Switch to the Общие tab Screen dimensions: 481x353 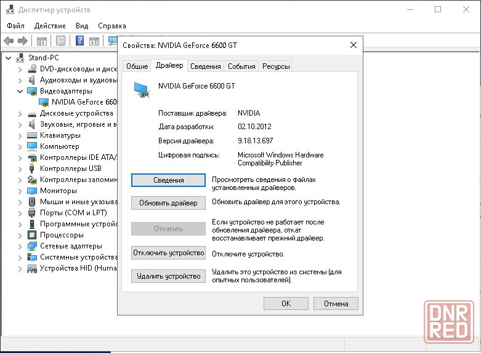137,66
